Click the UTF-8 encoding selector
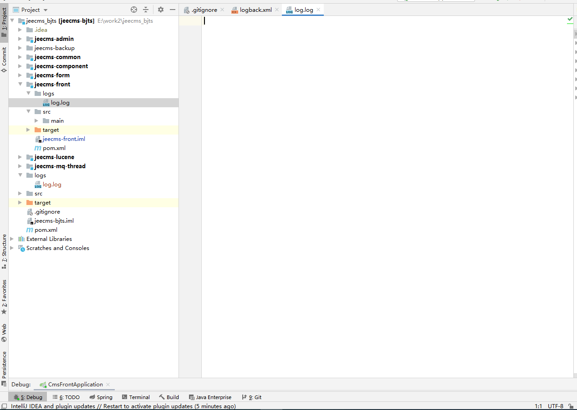The image size is (577, 410). click(x=556, y=406)
